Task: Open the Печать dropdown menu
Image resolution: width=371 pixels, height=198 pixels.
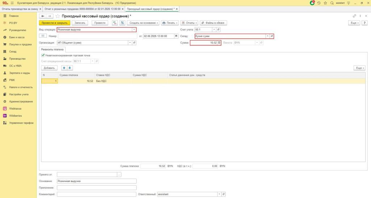Action: point(169,23)
